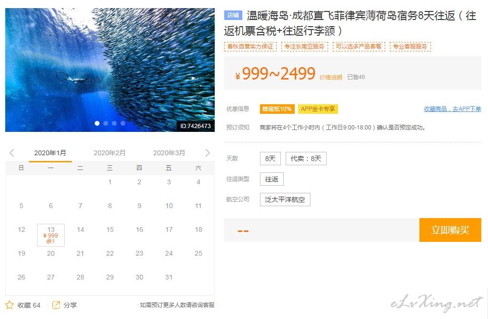Click the share icon beside 分享
This screenshot has height=319, width=488.
56,305
